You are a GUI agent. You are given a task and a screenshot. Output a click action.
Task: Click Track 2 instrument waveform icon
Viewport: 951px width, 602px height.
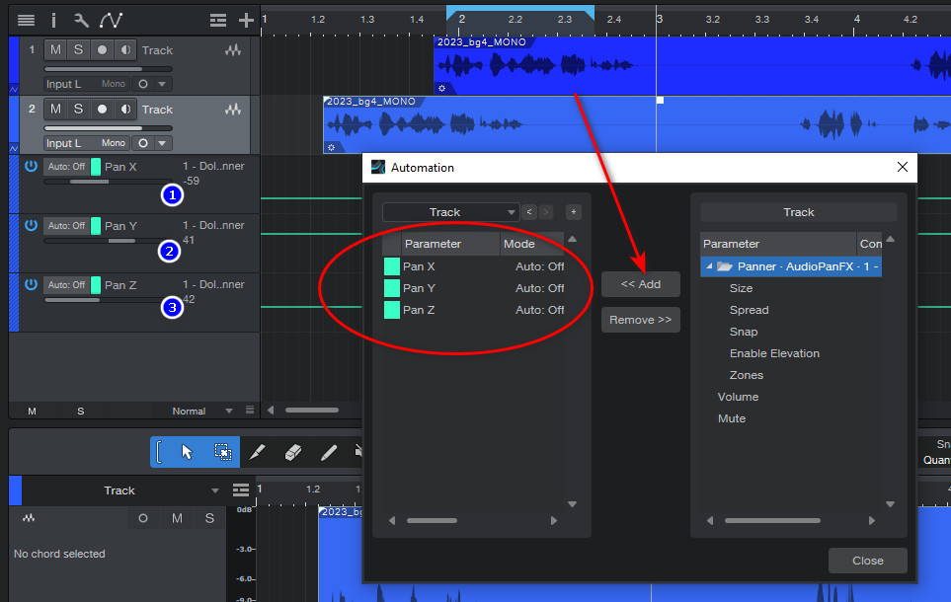click(x=233, y=110)
